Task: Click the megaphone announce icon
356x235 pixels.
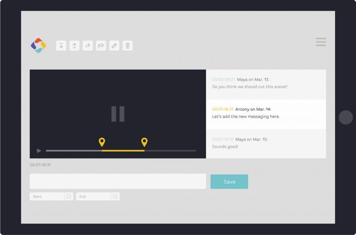Action: pyautogui.click(x=101, y=46)
